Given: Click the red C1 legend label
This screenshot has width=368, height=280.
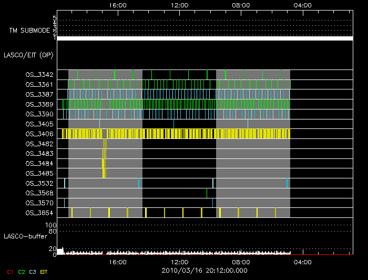Looking at the screenshot, I should coord(9,272).
